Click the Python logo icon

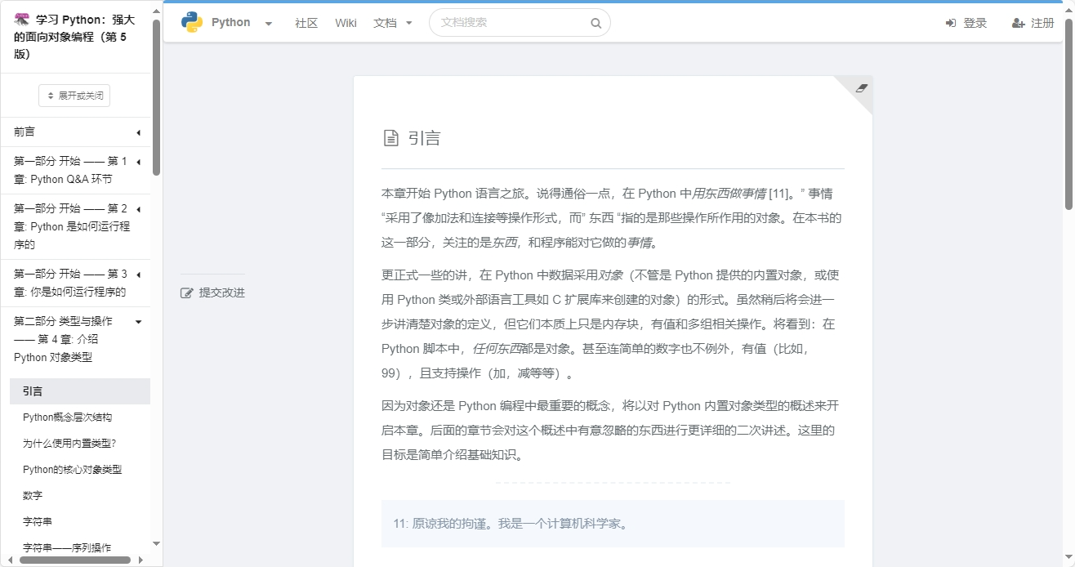pos(192,22)
